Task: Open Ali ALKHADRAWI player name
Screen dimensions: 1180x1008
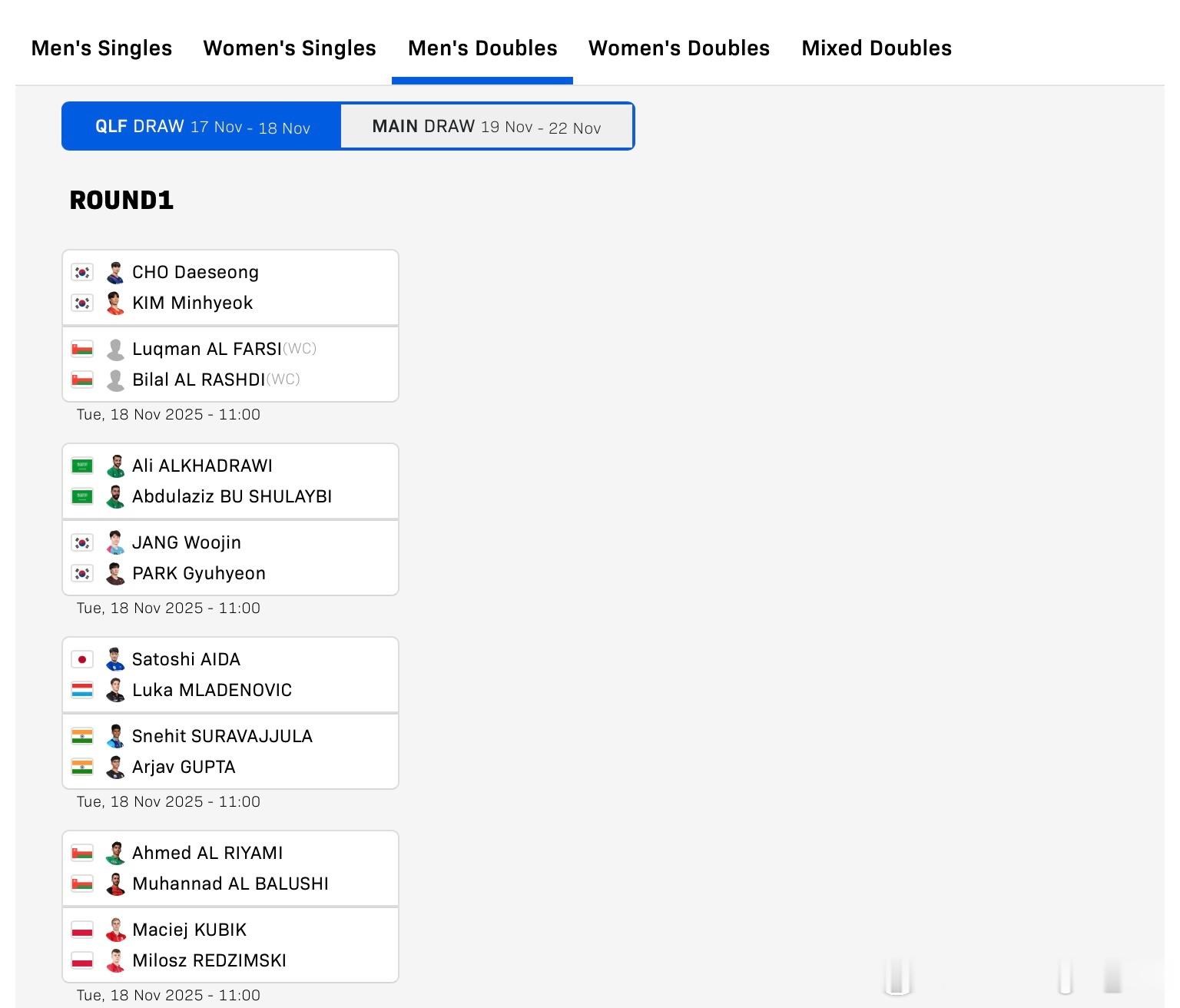Action: coord(202,466)
